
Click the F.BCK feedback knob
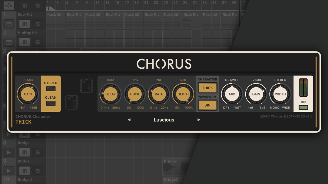[x=135, y=94]
